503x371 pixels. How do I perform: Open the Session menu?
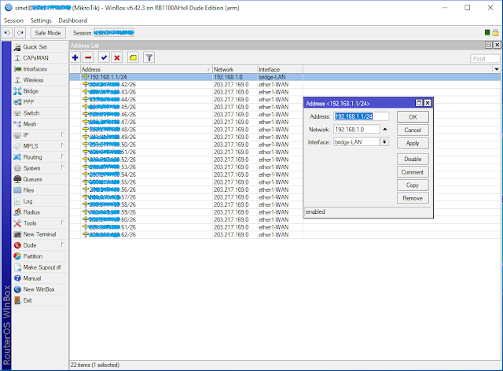point(14,20)
